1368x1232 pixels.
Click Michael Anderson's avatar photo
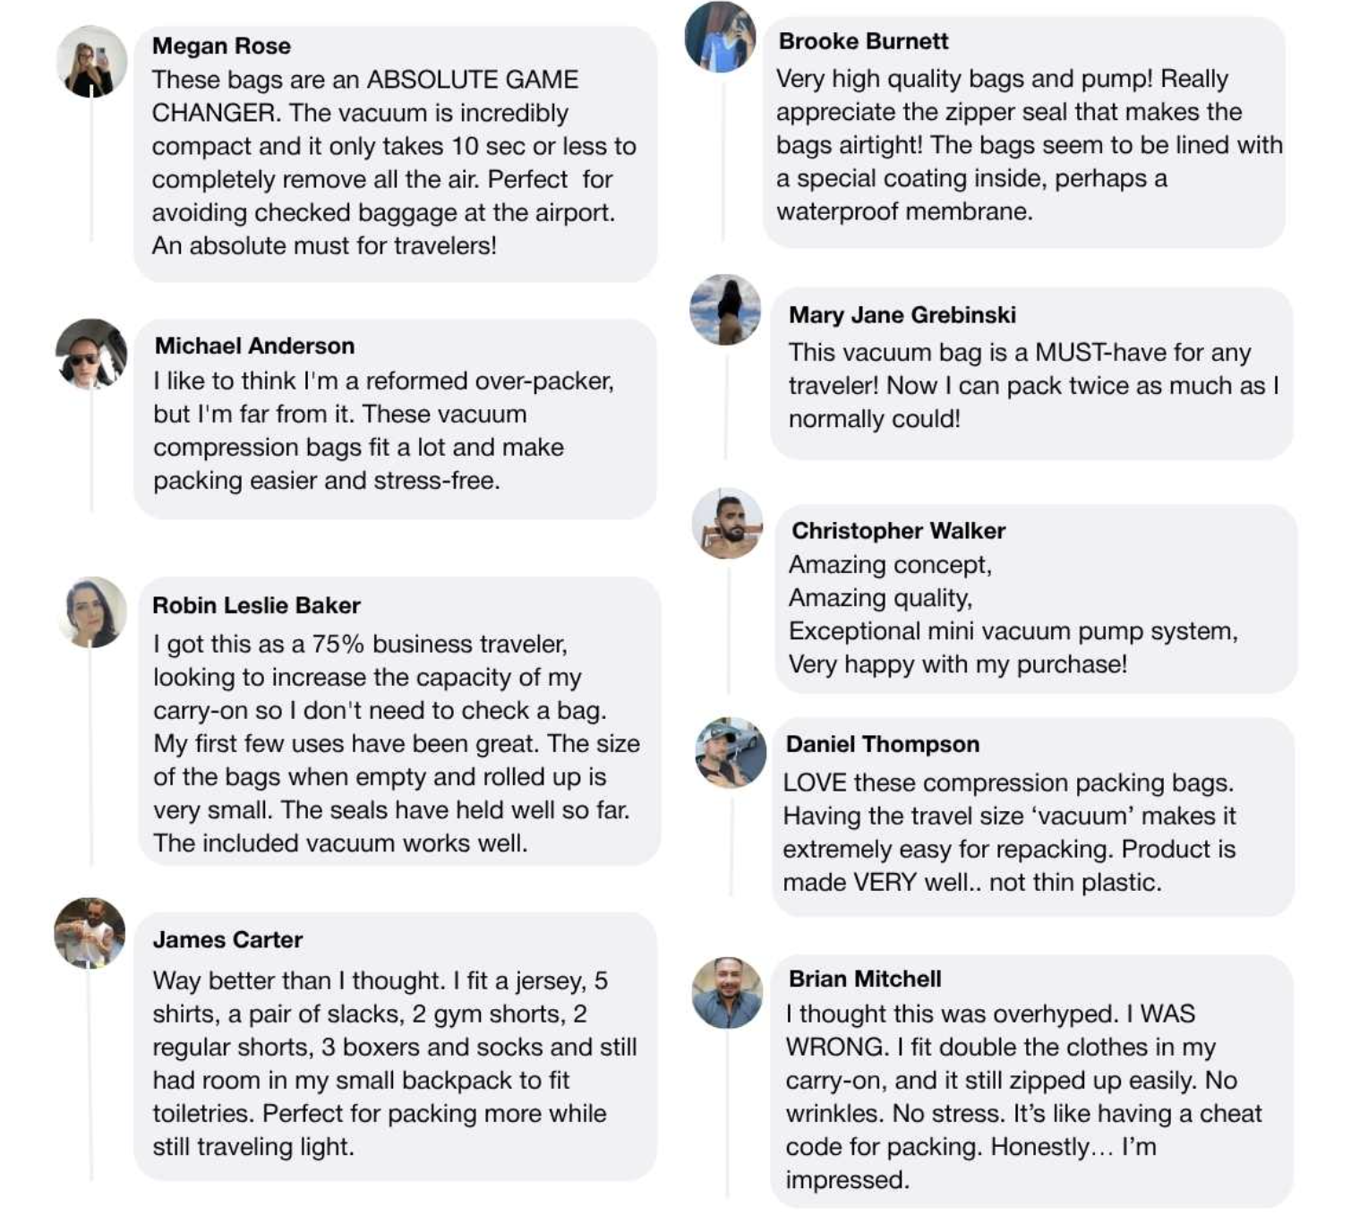[91, 355]
